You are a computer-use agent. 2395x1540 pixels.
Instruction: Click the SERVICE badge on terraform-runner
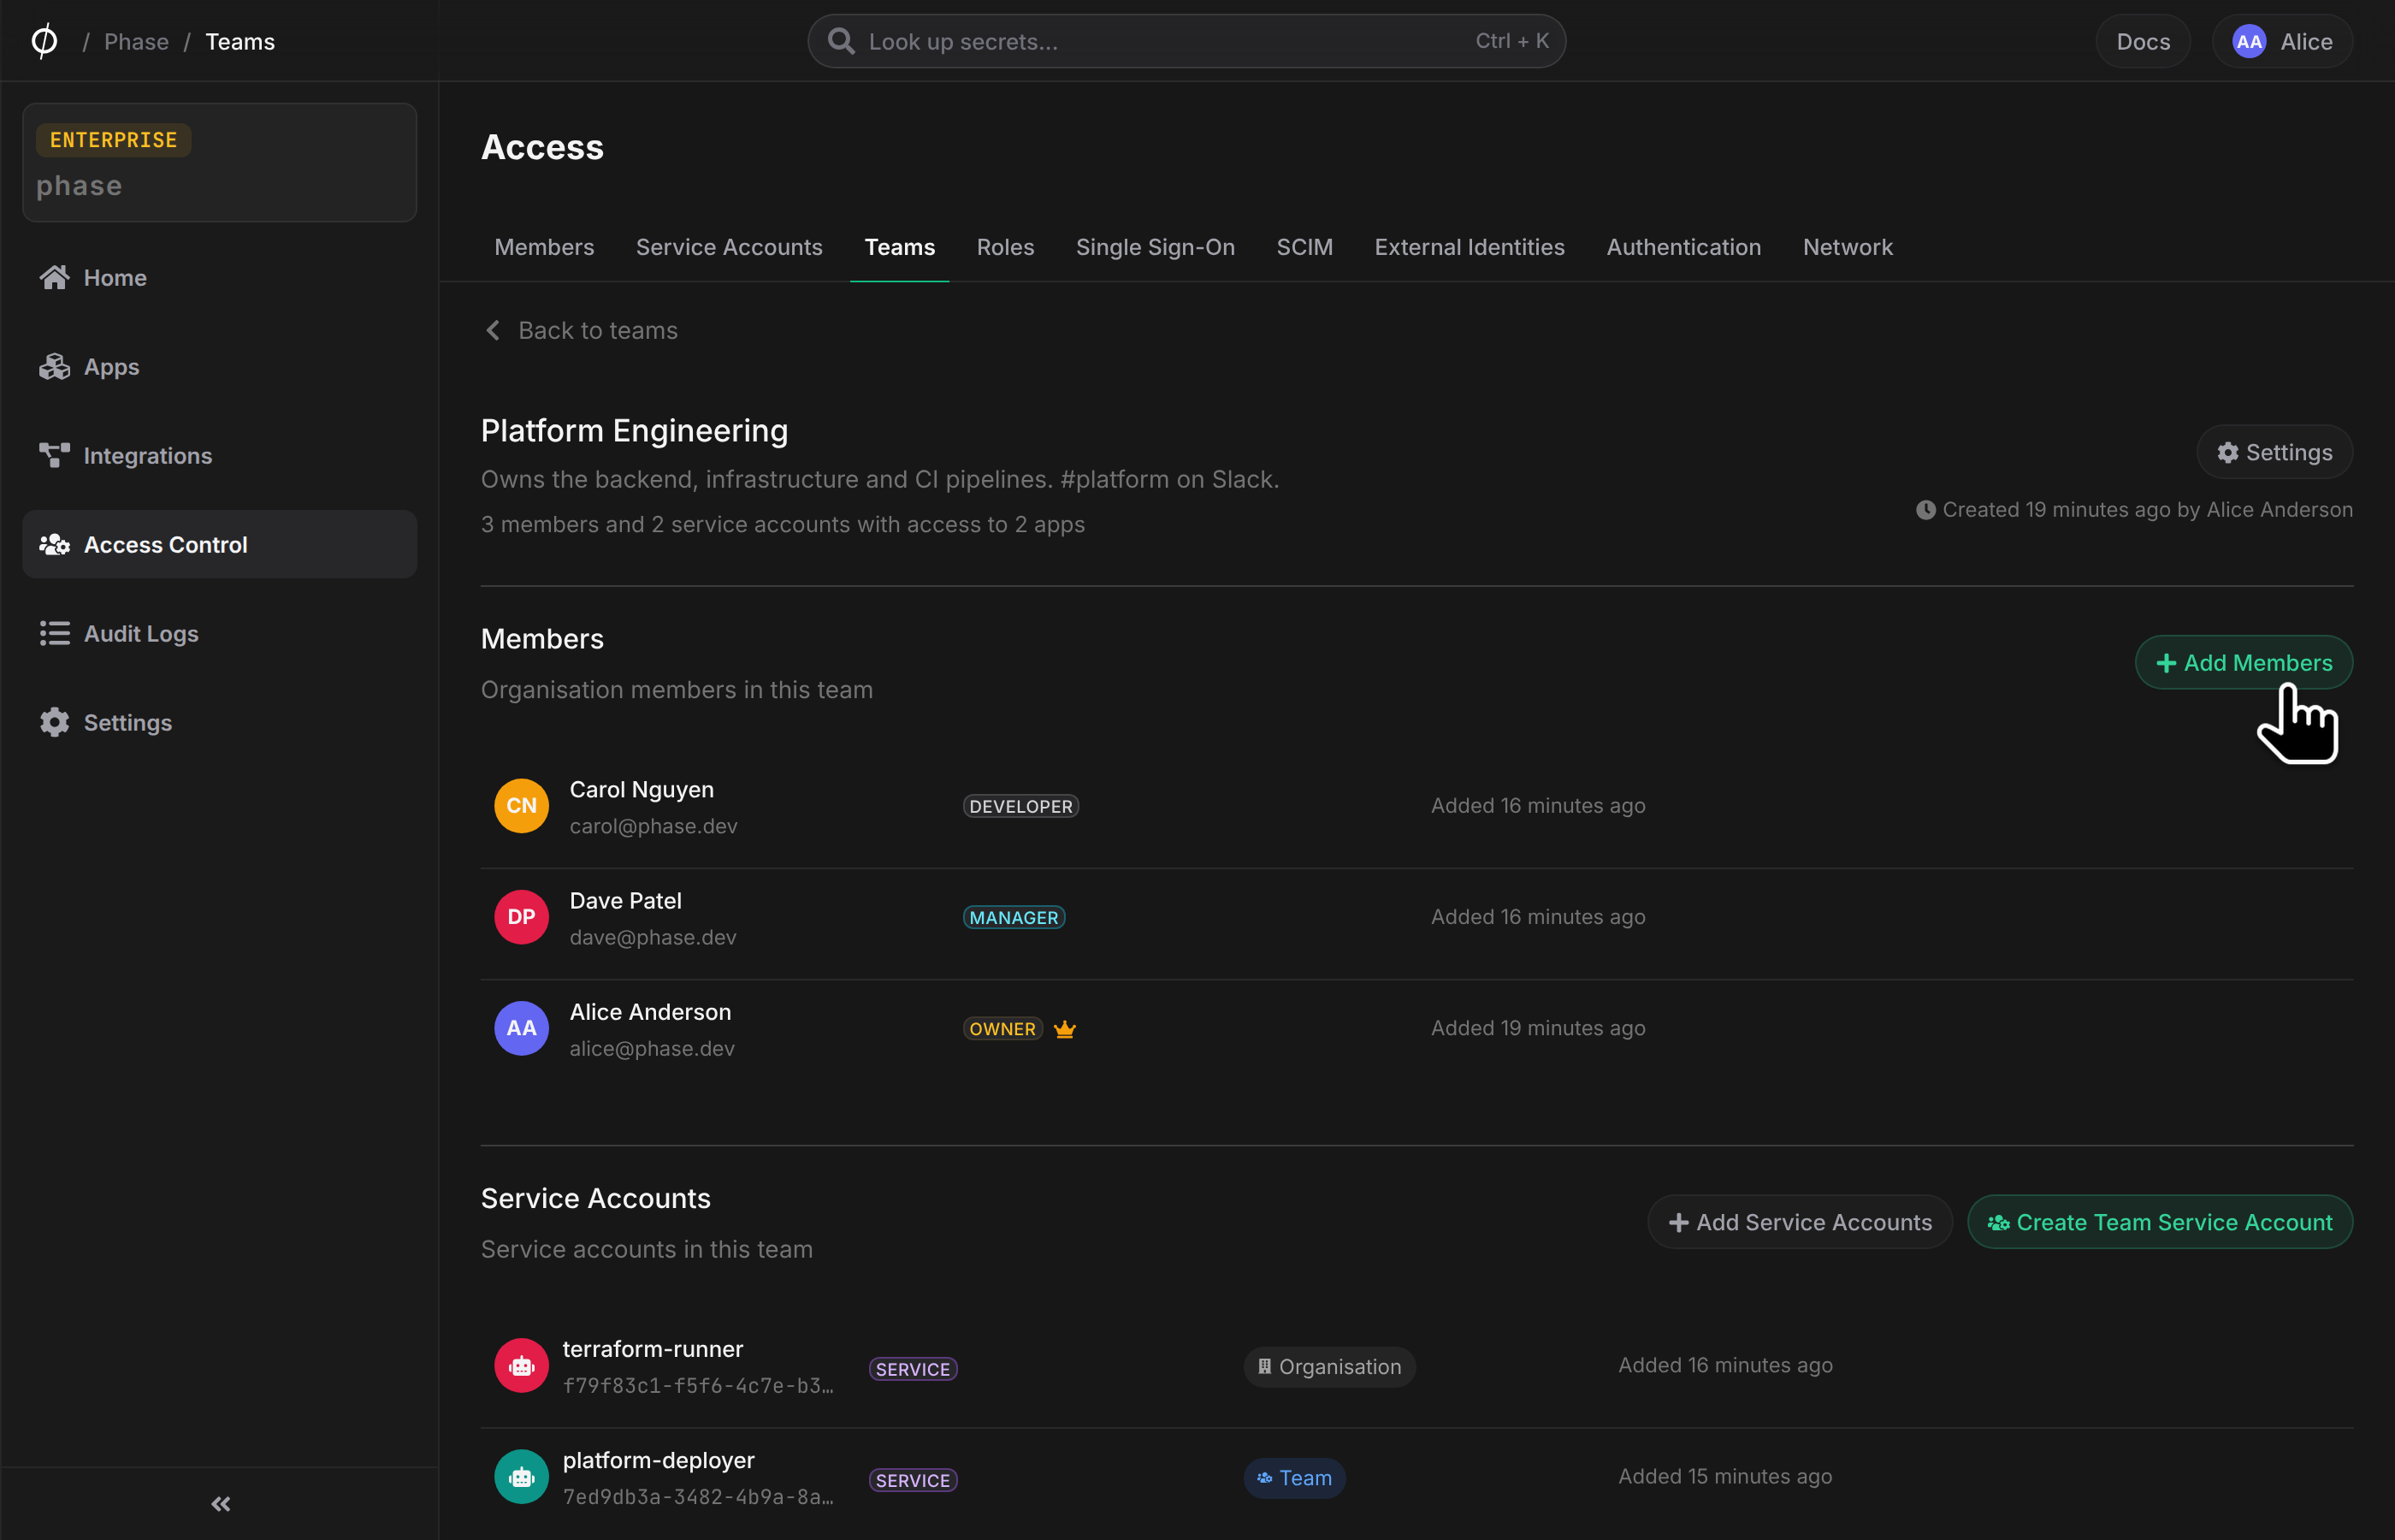tap(913, 1369)
